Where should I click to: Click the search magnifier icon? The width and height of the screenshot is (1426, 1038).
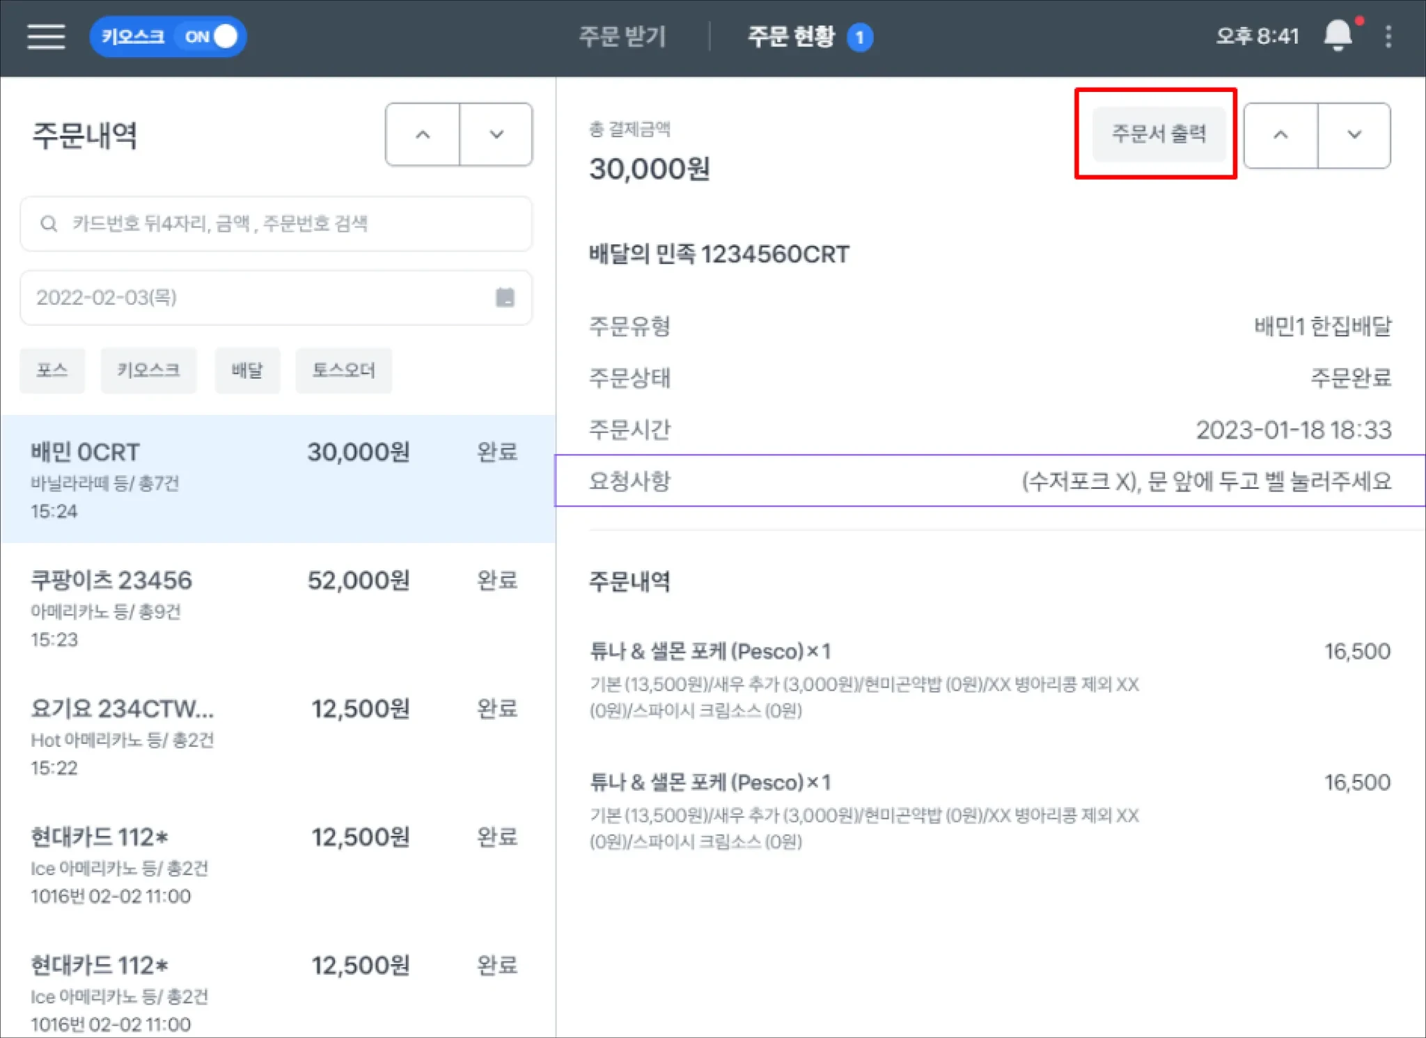click(49, 223)
